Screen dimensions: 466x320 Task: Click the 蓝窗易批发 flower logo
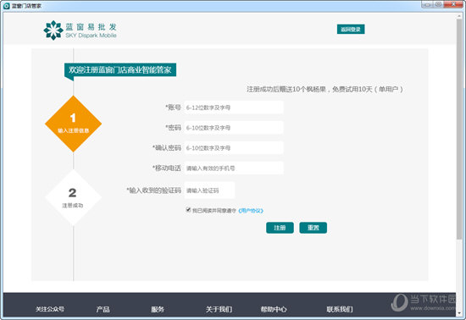tap(53, 30)
